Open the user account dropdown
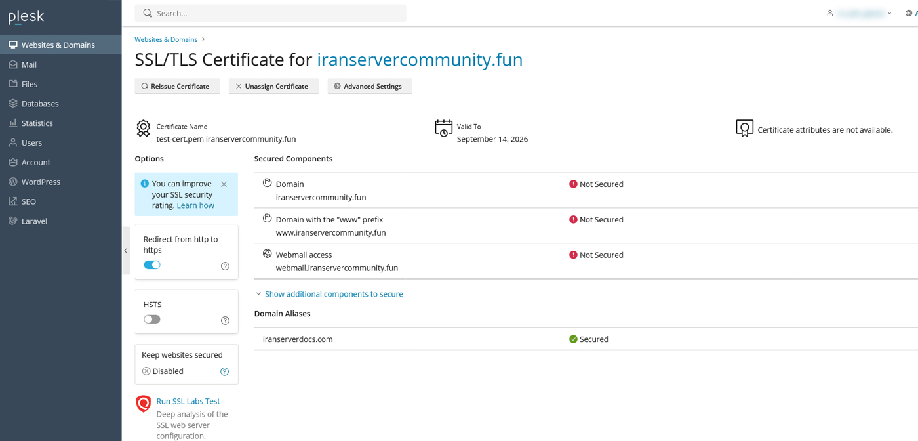Viewport: 918px width, 441px height. [x=859, y=13]
